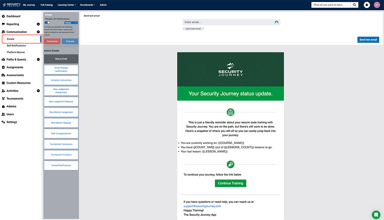Open the Weekly frequency dropdown
384x220 pixels.
(x=71, y=23)
